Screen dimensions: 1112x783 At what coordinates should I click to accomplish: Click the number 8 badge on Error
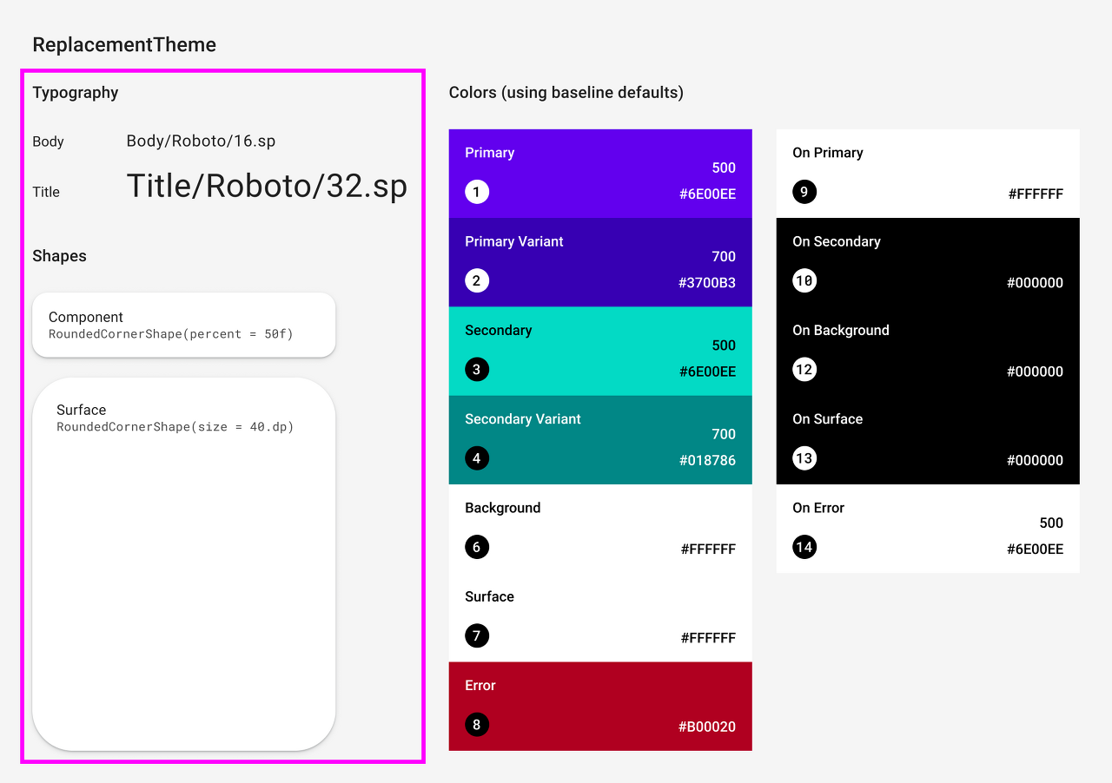477,725
